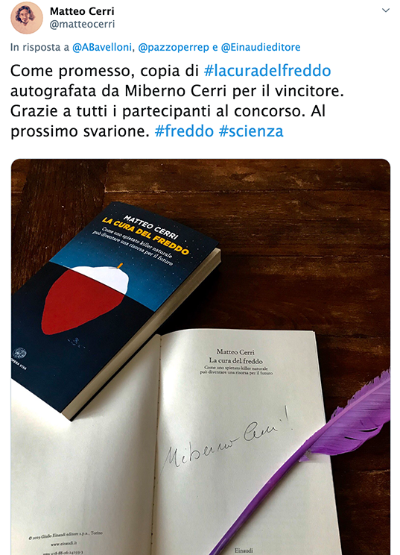Screen dimensions: 400x555
Task: Open Matteo Cerri's profile avatar
Action: (x=27, y=18)
